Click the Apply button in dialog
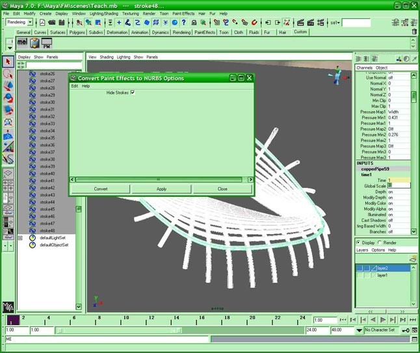420x353 pixels. tap(161, 189)
